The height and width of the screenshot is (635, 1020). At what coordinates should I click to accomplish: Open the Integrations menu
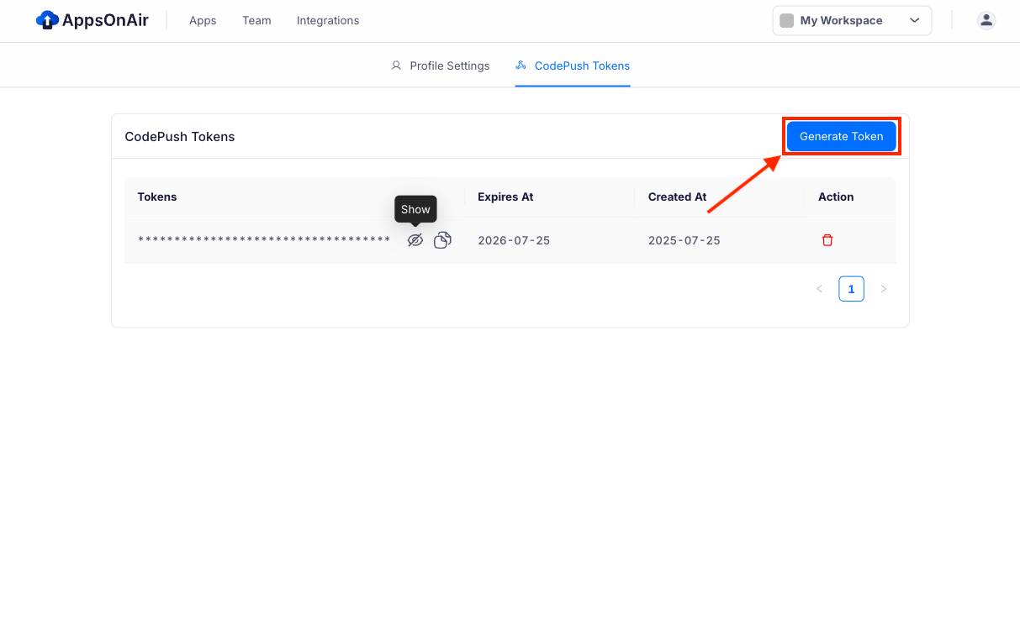(328, 20)
